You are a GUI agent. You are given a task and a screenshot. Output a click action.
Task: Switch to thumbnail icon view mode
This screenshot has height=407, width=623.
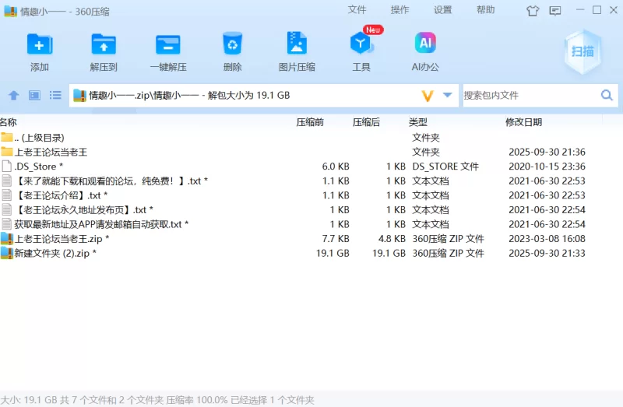tap(34, 96)
